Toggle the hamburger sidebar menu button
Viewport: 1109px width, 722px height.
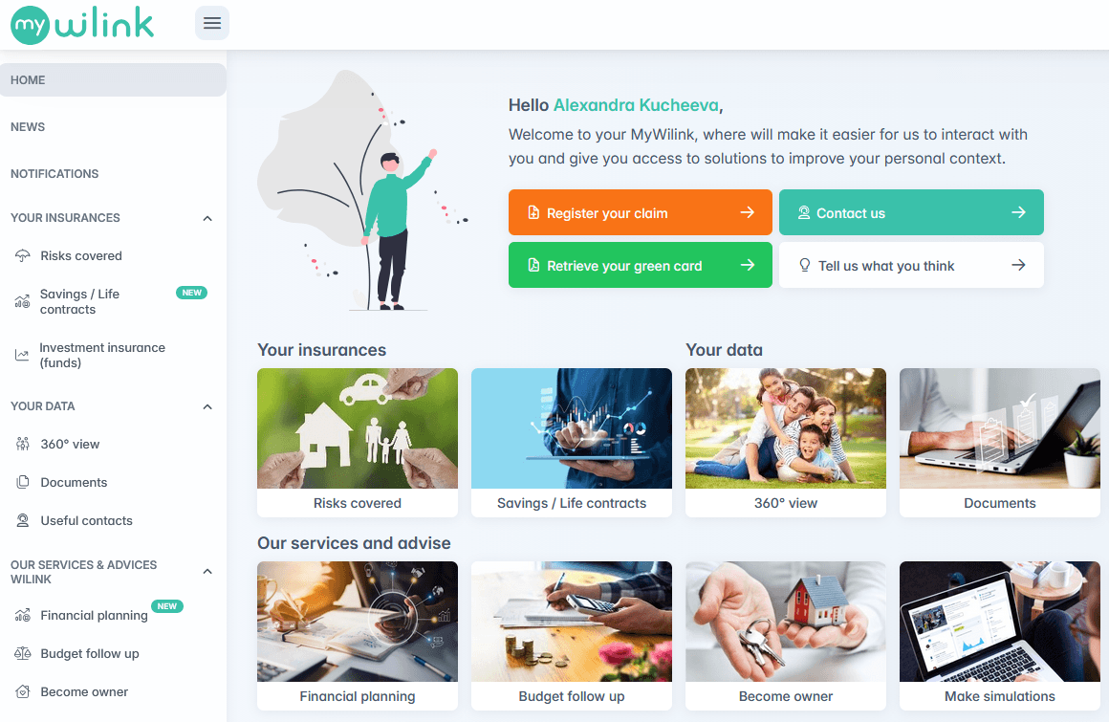[x=211, y=23]
